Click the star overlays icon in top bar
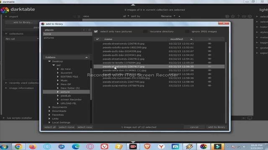Screen dimensions: 268x150 pos(233,16)
